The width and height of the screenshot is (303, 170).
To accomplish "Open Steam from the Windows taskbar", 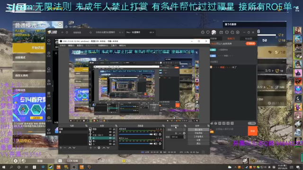I will coord(51,167).
